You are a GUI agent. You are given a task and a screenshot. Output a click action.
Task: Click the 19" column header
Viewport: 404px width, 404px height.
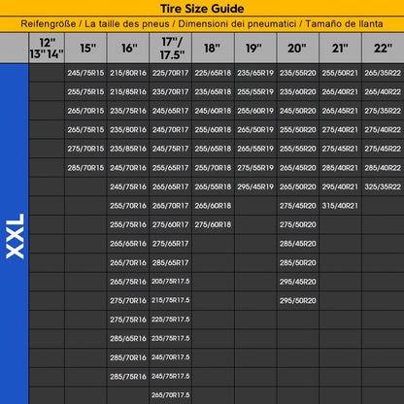click(255, 49)
